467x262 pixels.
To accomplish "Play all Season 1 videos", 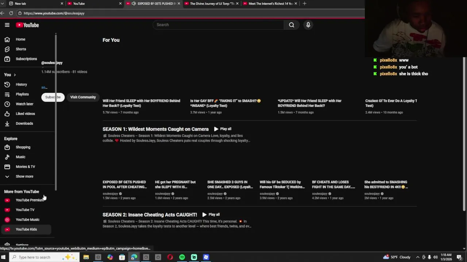I will (223, 129).
